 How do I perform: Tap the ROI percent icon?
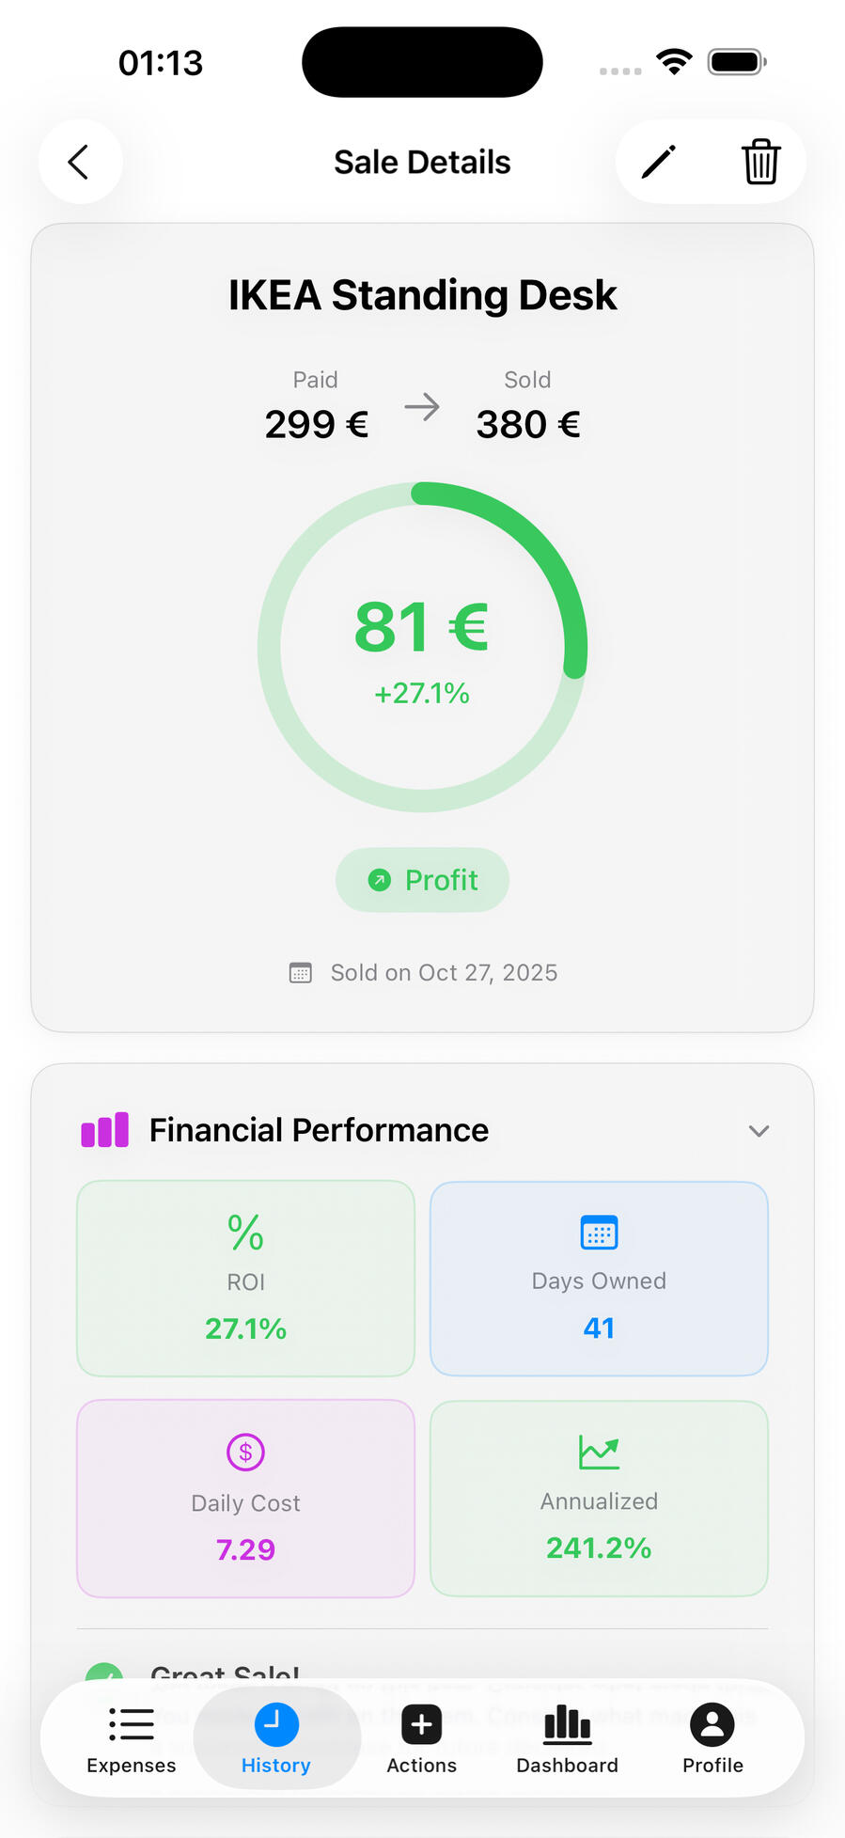point(245,1232)
